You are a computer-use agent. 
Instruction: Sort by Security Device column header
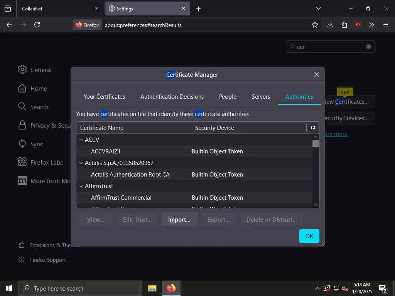click(x=249, y=128)
